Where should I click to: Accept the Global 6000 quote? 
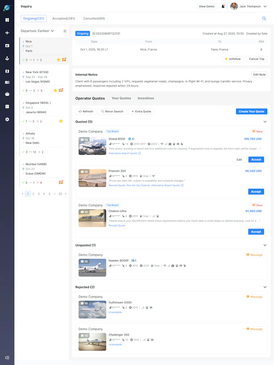click(x=256, y=160)
